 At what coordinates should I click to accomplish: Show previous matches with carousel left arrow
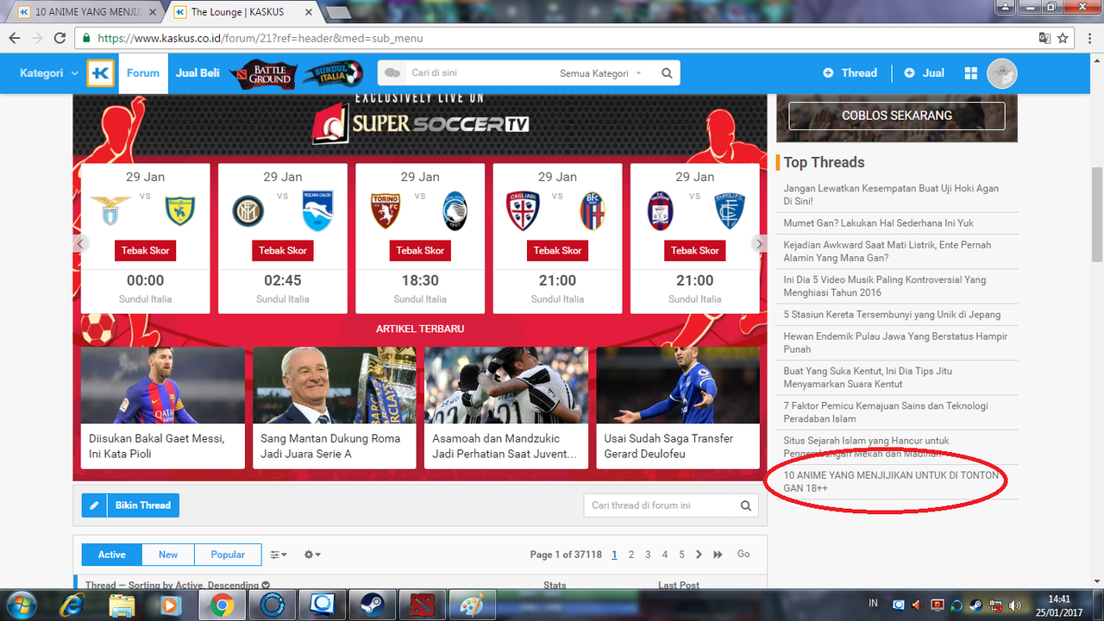tap(80, 244)
